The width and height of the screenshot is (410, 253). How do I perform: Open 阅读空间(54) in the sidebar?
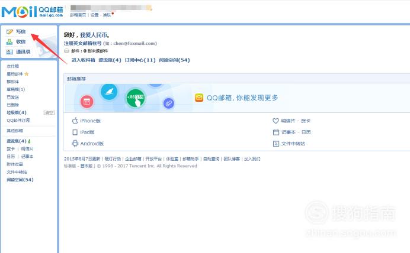20,180
